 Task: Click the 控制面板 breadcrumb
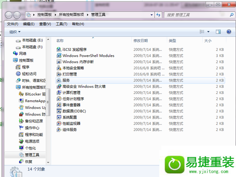[44, 14]
